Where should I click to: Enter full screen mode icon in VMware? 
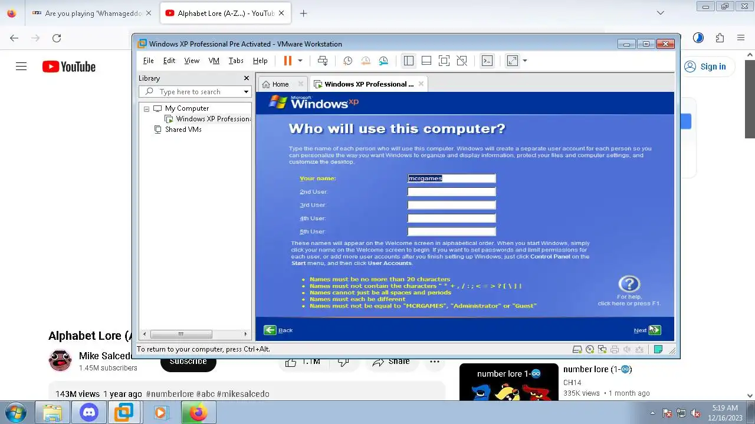point(444,61)
